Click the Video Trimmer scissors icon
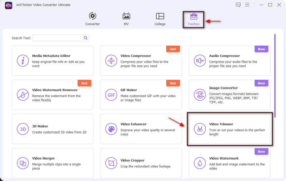286x181 pixels. click(x=200, y=129)
